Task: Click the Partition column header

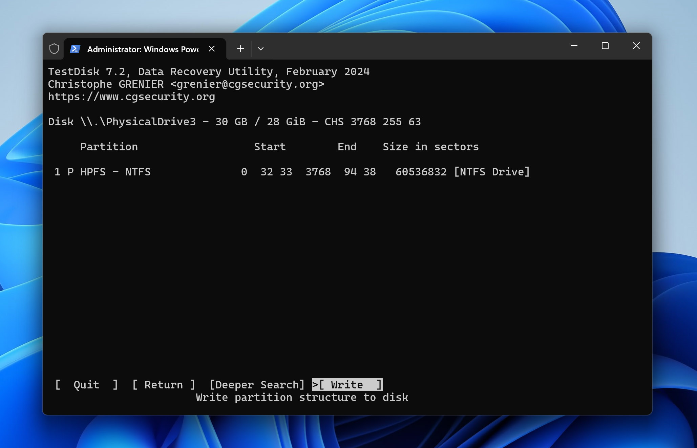Action: tap(109, 147)
